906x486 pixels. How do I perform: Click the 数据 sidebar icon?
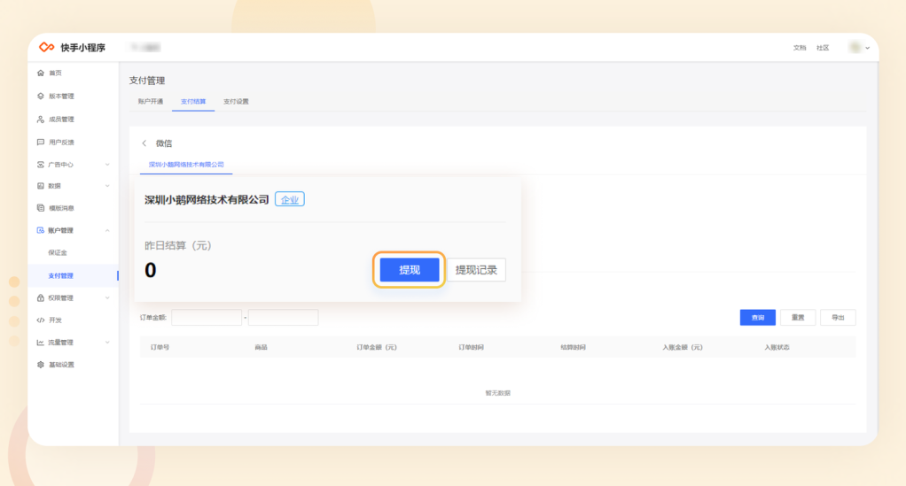click(x=41, y=186)
